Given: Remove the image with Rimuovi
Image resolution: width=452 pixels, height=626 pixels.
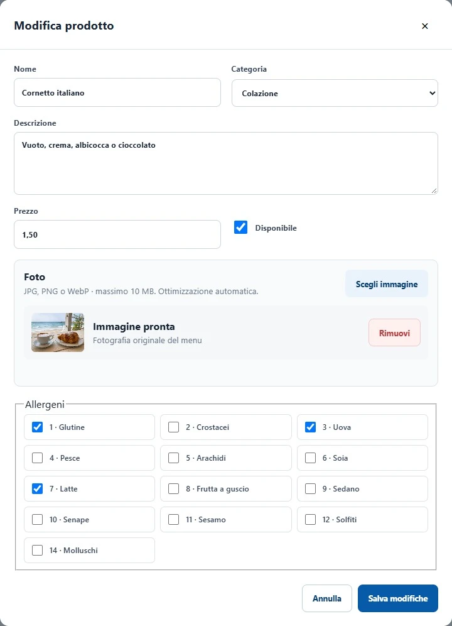Looking at the screenshot, I should click(x=394, y=332).
